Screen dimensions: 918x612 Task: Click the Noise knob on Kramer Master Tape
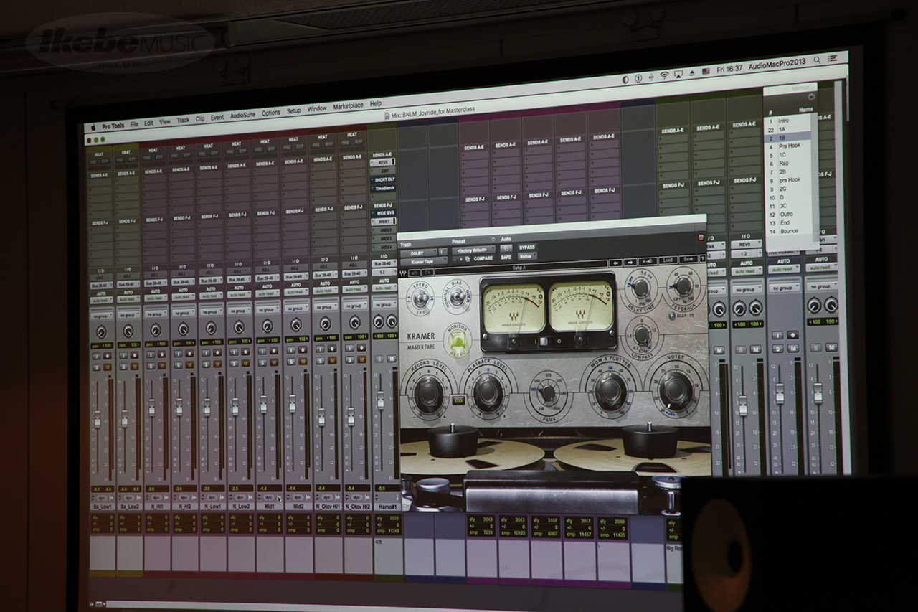click(676, 390)
